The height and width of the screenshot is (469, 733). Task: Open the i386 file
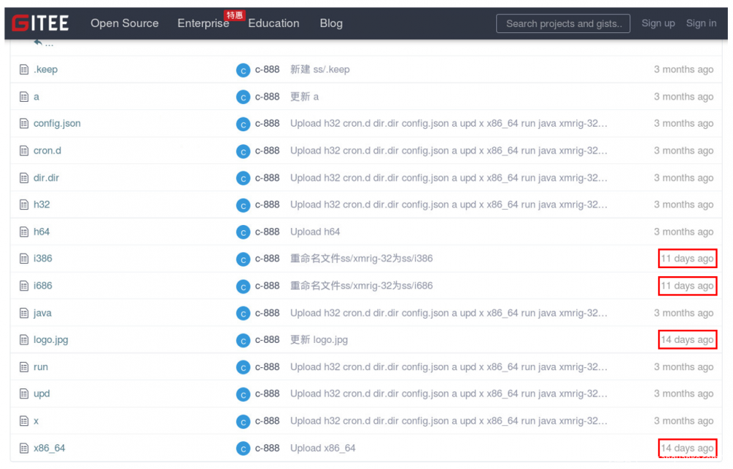point(42,259)
